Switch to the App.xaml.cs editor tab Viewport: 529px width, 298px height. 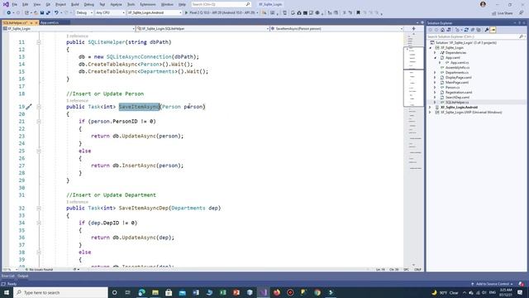(50, 22)
